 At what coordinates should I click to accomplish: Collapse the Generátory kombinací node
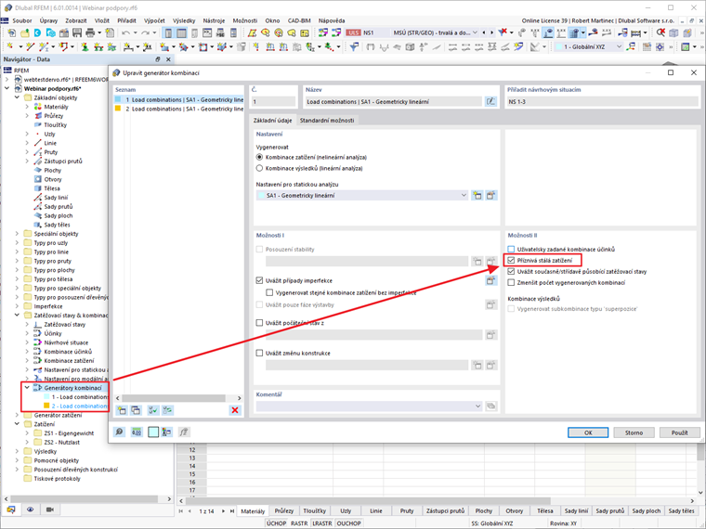27,388
